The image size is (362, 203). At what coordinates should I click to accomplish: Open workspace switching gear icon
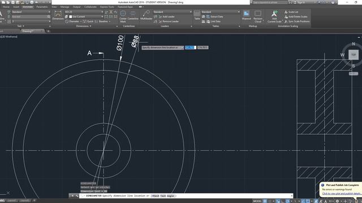(x=337, y=201)
